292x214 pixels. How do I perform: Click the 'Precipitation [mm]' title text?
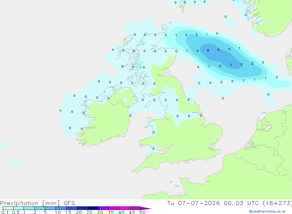pyautogui.click(x=30, y=203)
